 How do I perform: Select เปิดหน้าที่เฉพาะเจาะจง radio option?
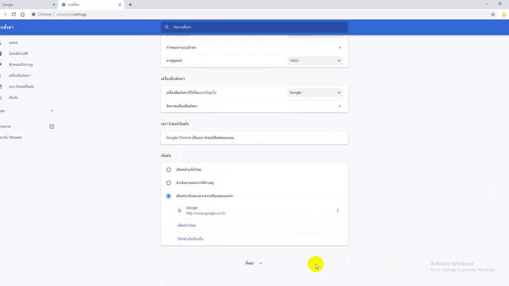(169, 196)
